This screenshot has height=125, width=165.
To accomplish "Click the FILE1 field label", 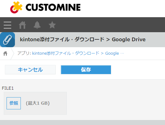I will click(x=8, y=88).
